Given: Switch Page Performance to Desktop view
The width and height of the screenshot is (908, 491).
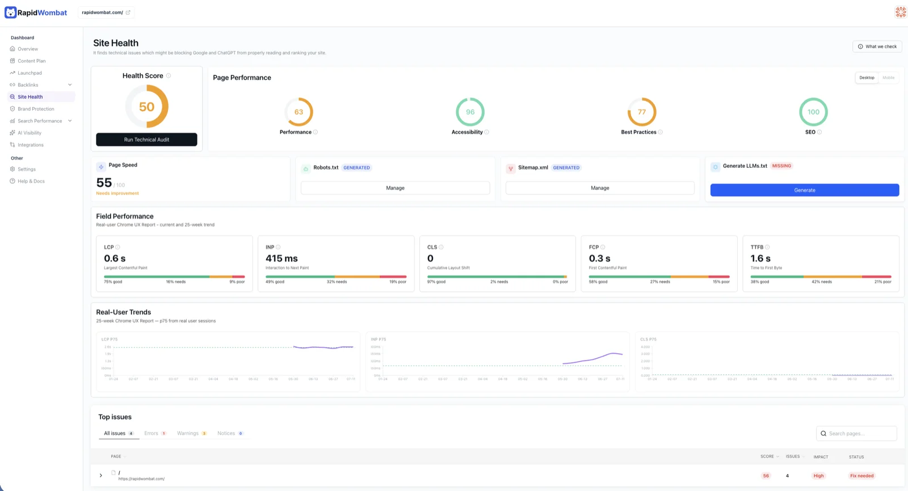Looking at the screenshot, I should point(867,78).
